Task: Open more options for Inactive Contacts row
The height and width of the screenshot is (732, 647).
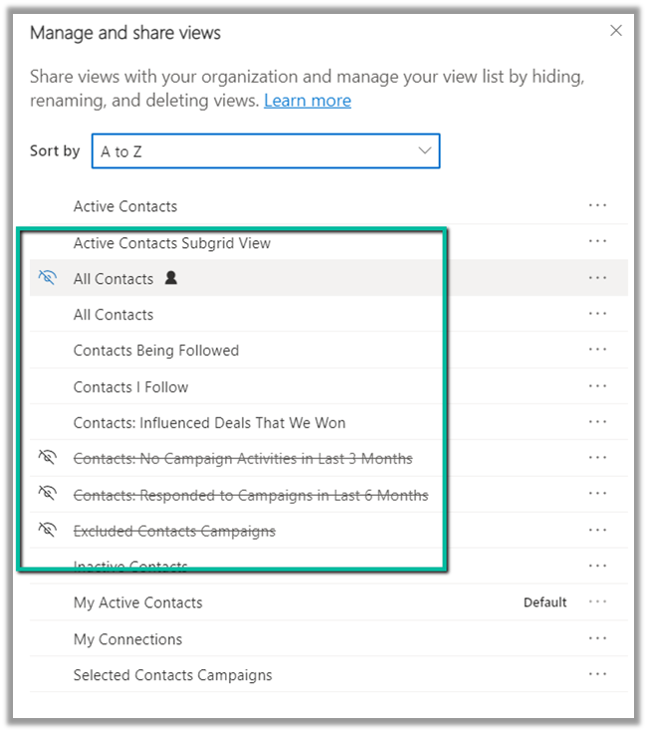Action: 597,567
